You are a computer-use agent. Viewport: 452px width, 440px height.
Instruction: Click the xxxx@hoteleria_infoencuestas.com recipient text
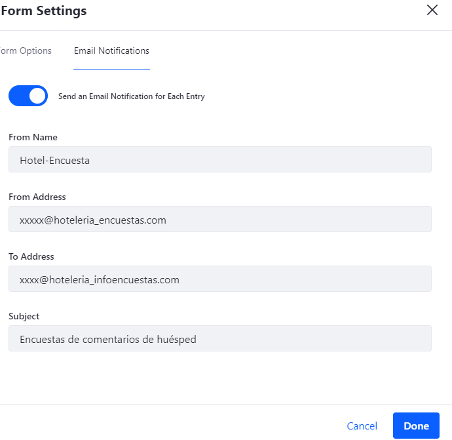point(100,279)
